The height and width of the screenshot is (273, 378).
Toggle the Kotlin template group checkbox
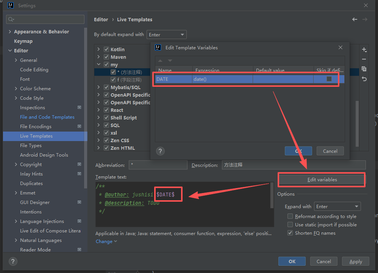click(106, 49)
